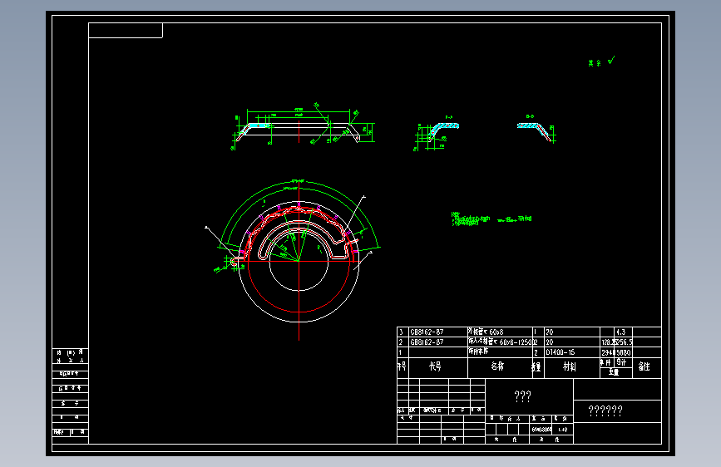Click the "60x8-1250" name cell in row 2
Viewport: 721px width, 467px height.
(x=500, y=342)
